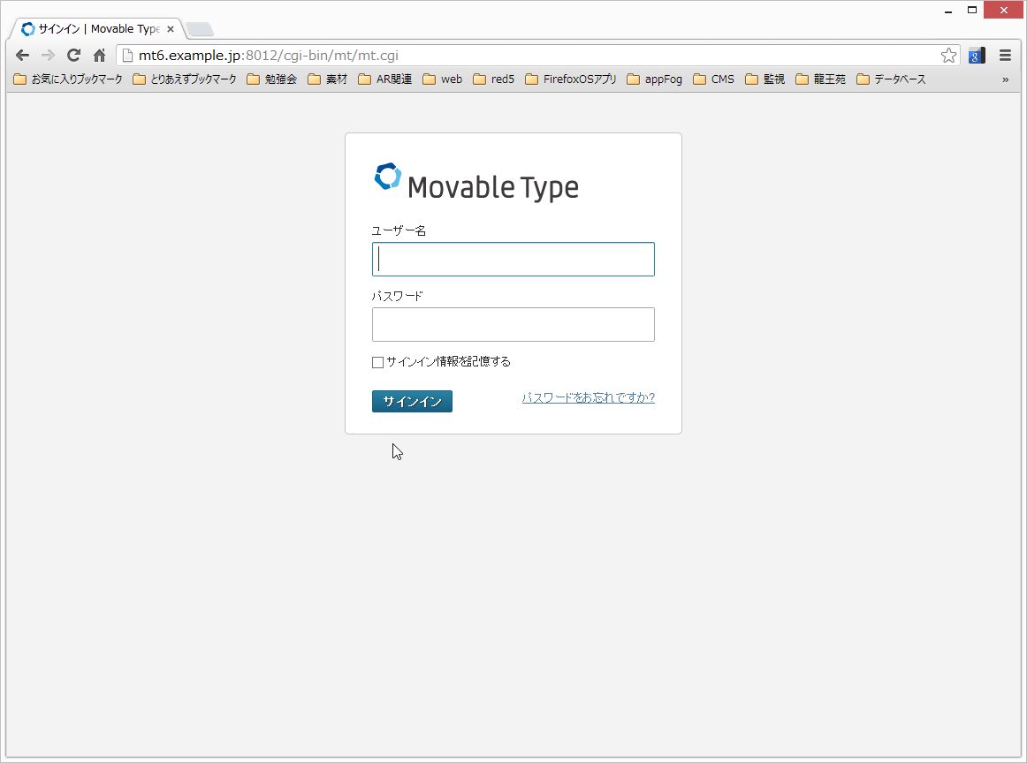The image size is (1027, 763).
Task: Open the FirefoxOSアプリ bookmark folder
Action: tap(571, 79)
